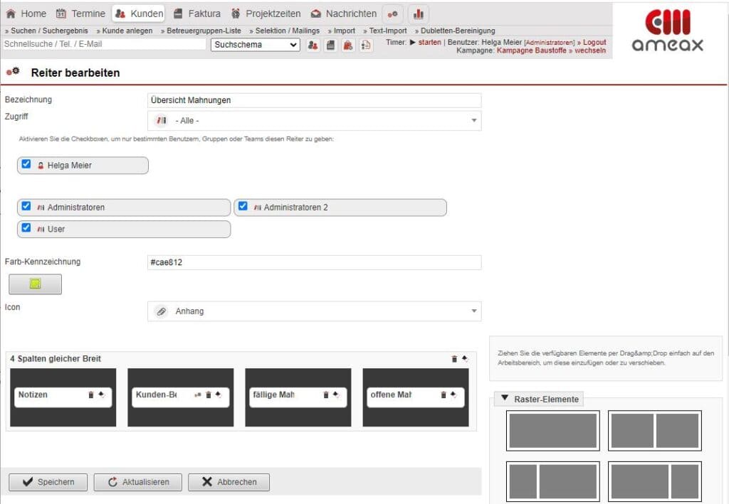Delete the Notizen widget via its trash icon
Image resolution: width=729 pixels, height=504 pixels.
pos(93,395)
